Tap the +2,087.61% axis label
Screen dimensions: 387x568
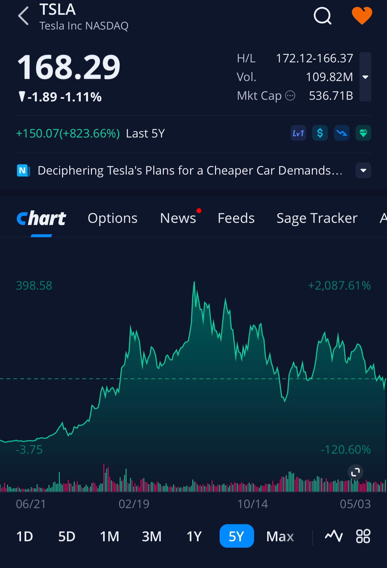[339, 285]
